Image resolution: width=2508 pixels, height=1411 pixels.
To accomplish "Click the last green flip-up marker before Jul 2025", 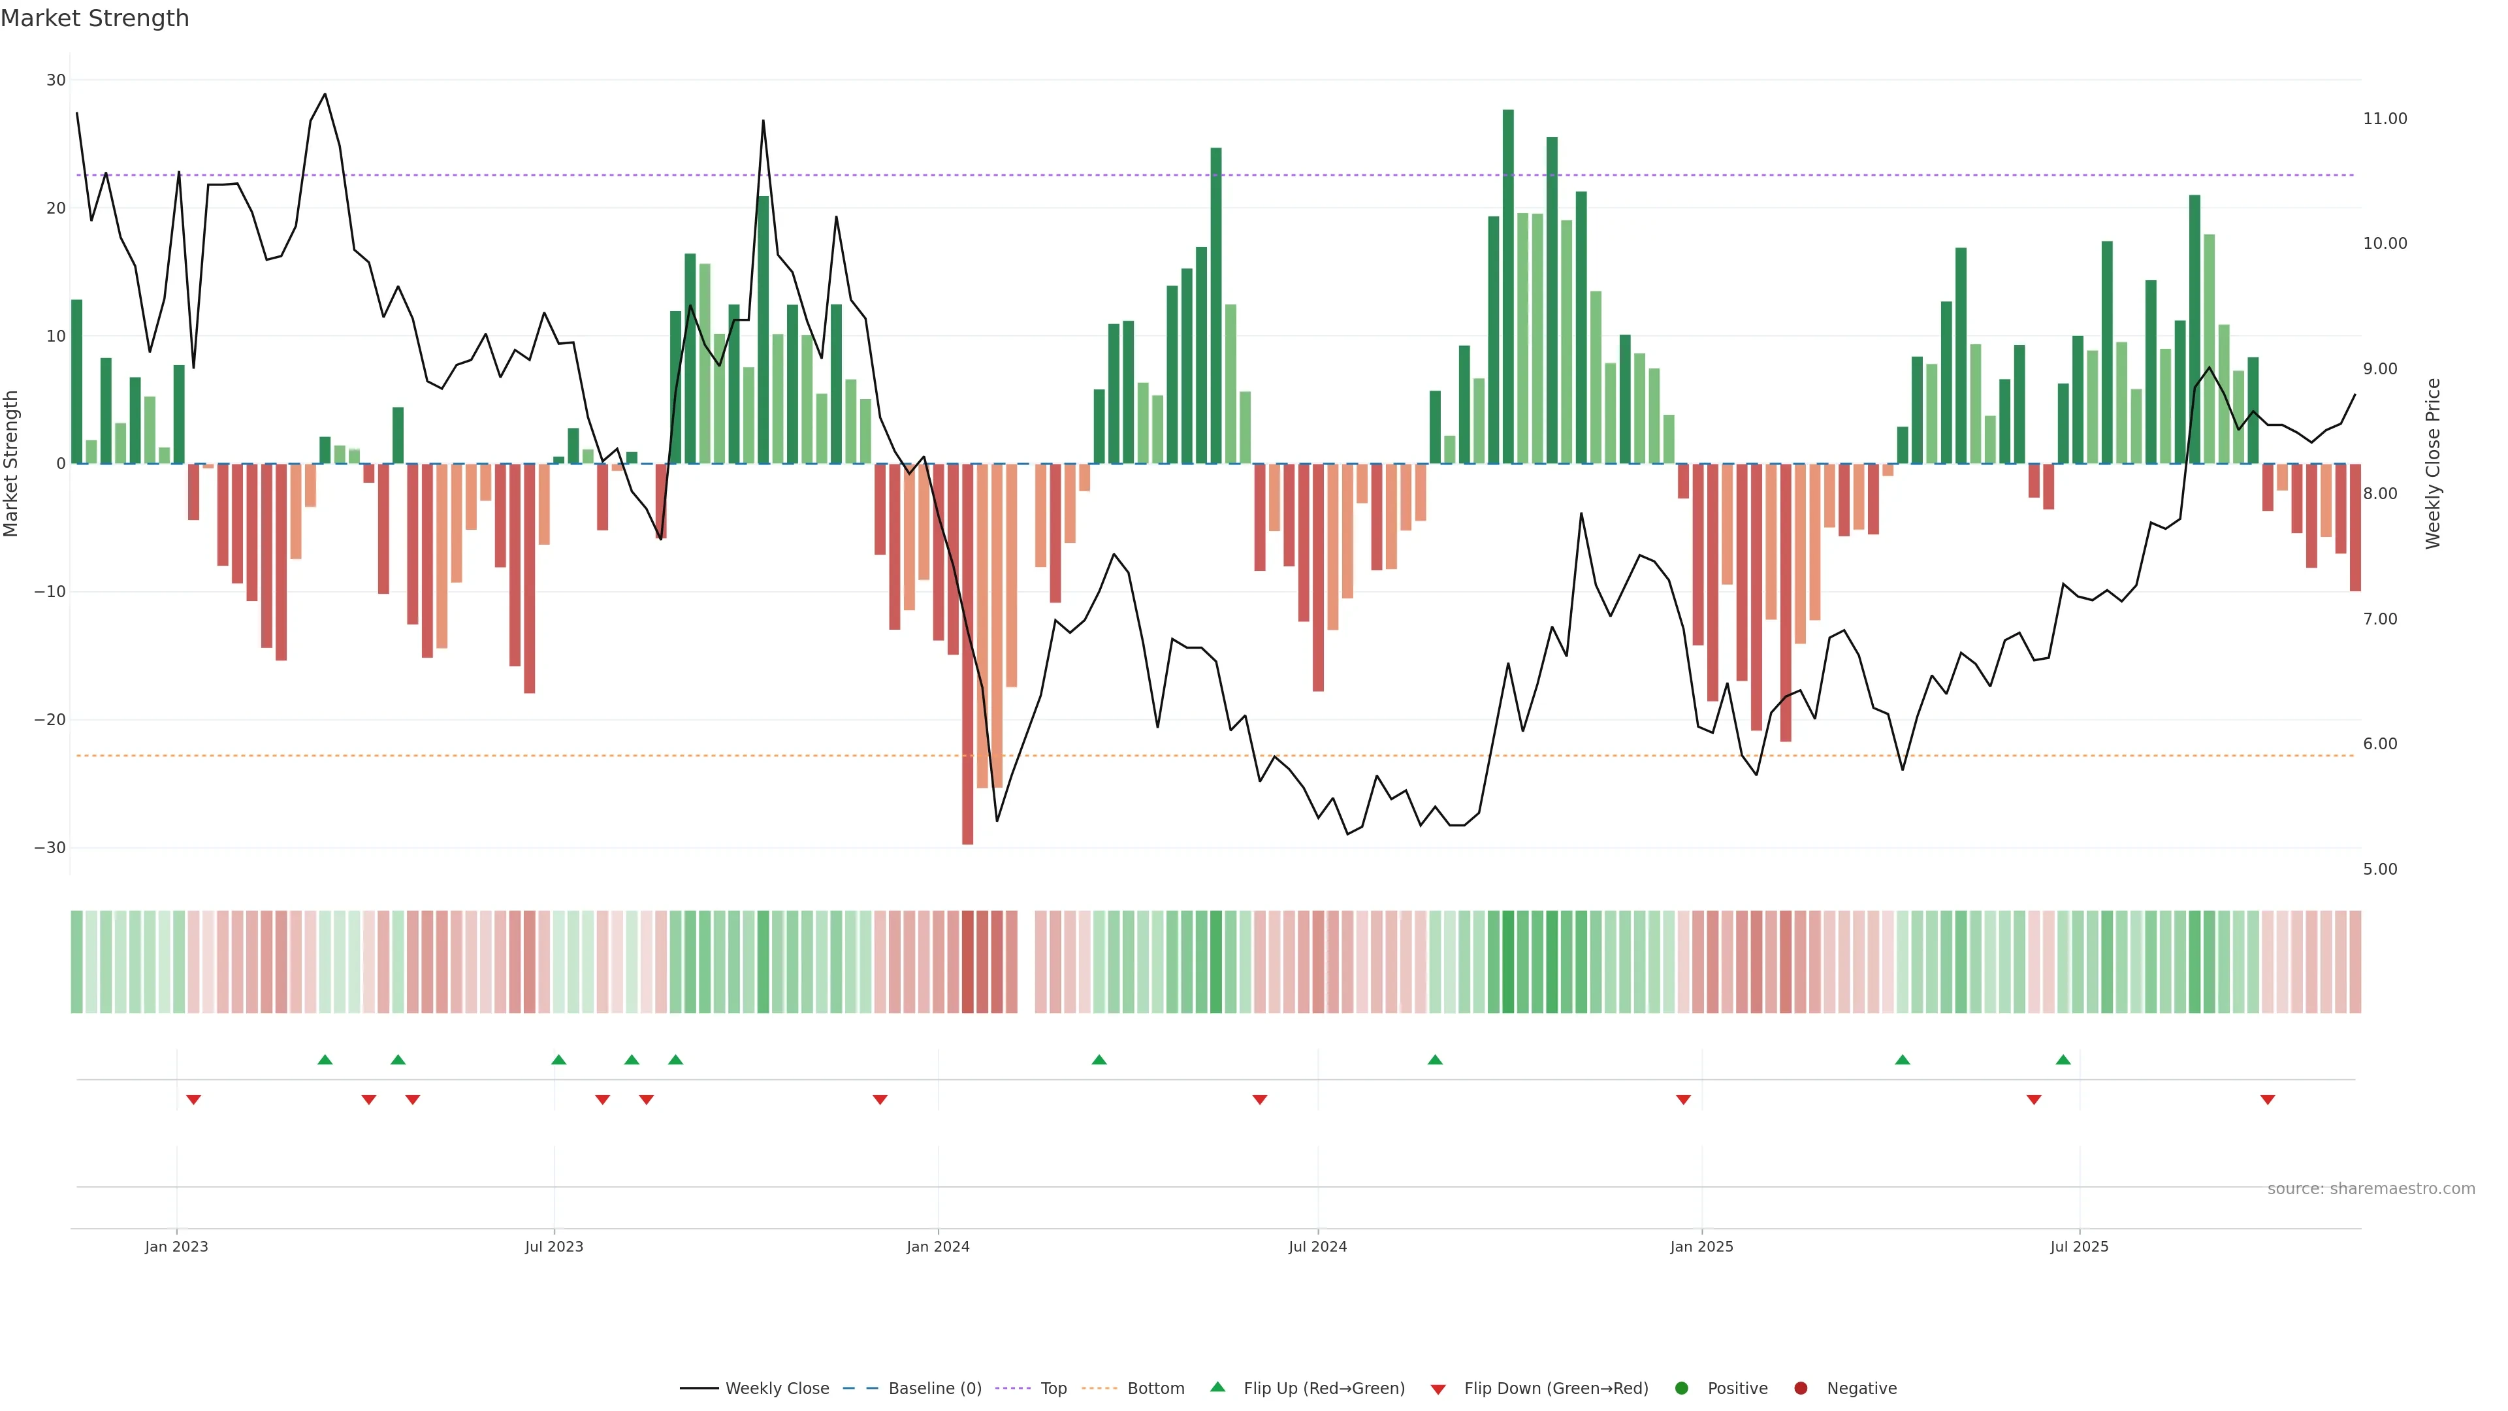I will [x=2063, y=1060].
